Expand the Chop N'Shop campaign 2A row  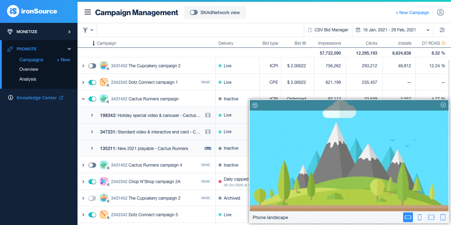[84, 182]
